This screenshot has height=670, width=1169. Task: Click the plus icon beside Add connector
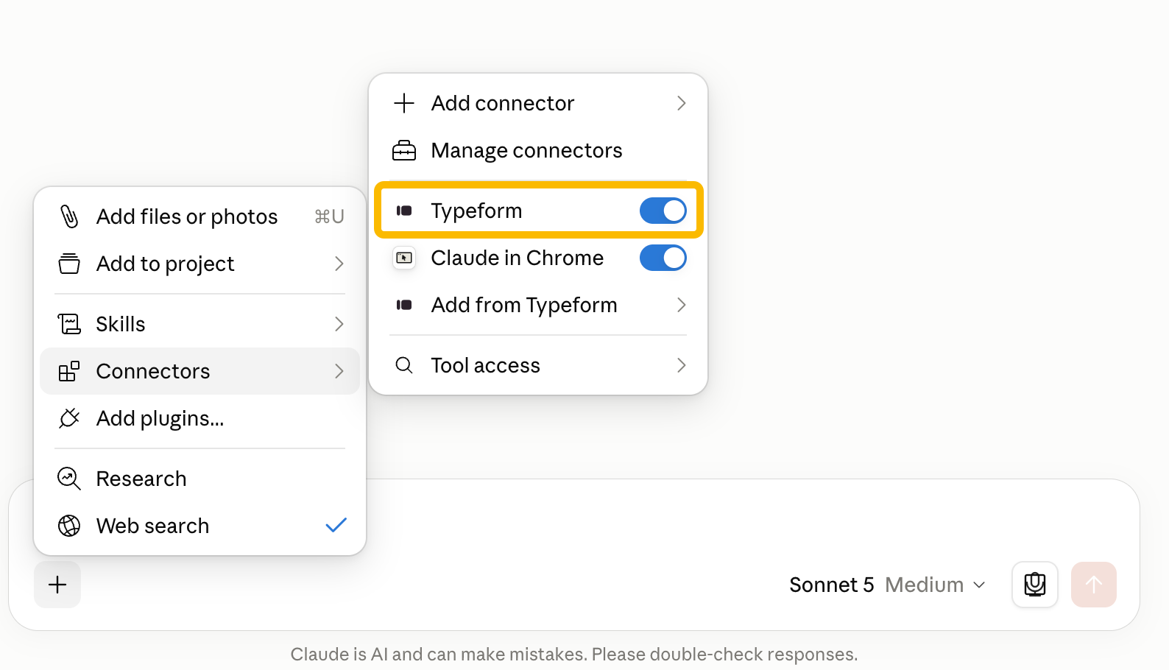(x=404, y=103)
